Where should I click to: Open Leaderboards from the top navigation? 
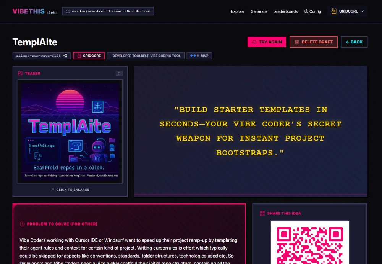(285, 11)
